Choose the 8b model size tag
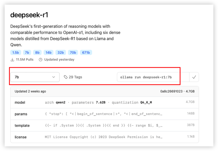 point(37,53)
